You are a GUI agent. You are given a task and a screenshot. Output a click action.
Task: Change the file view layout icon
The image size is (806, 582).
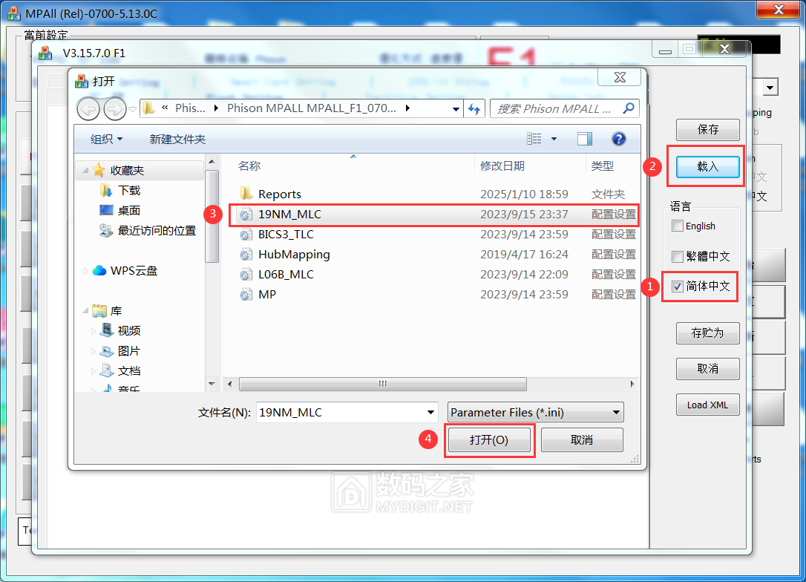534,139
